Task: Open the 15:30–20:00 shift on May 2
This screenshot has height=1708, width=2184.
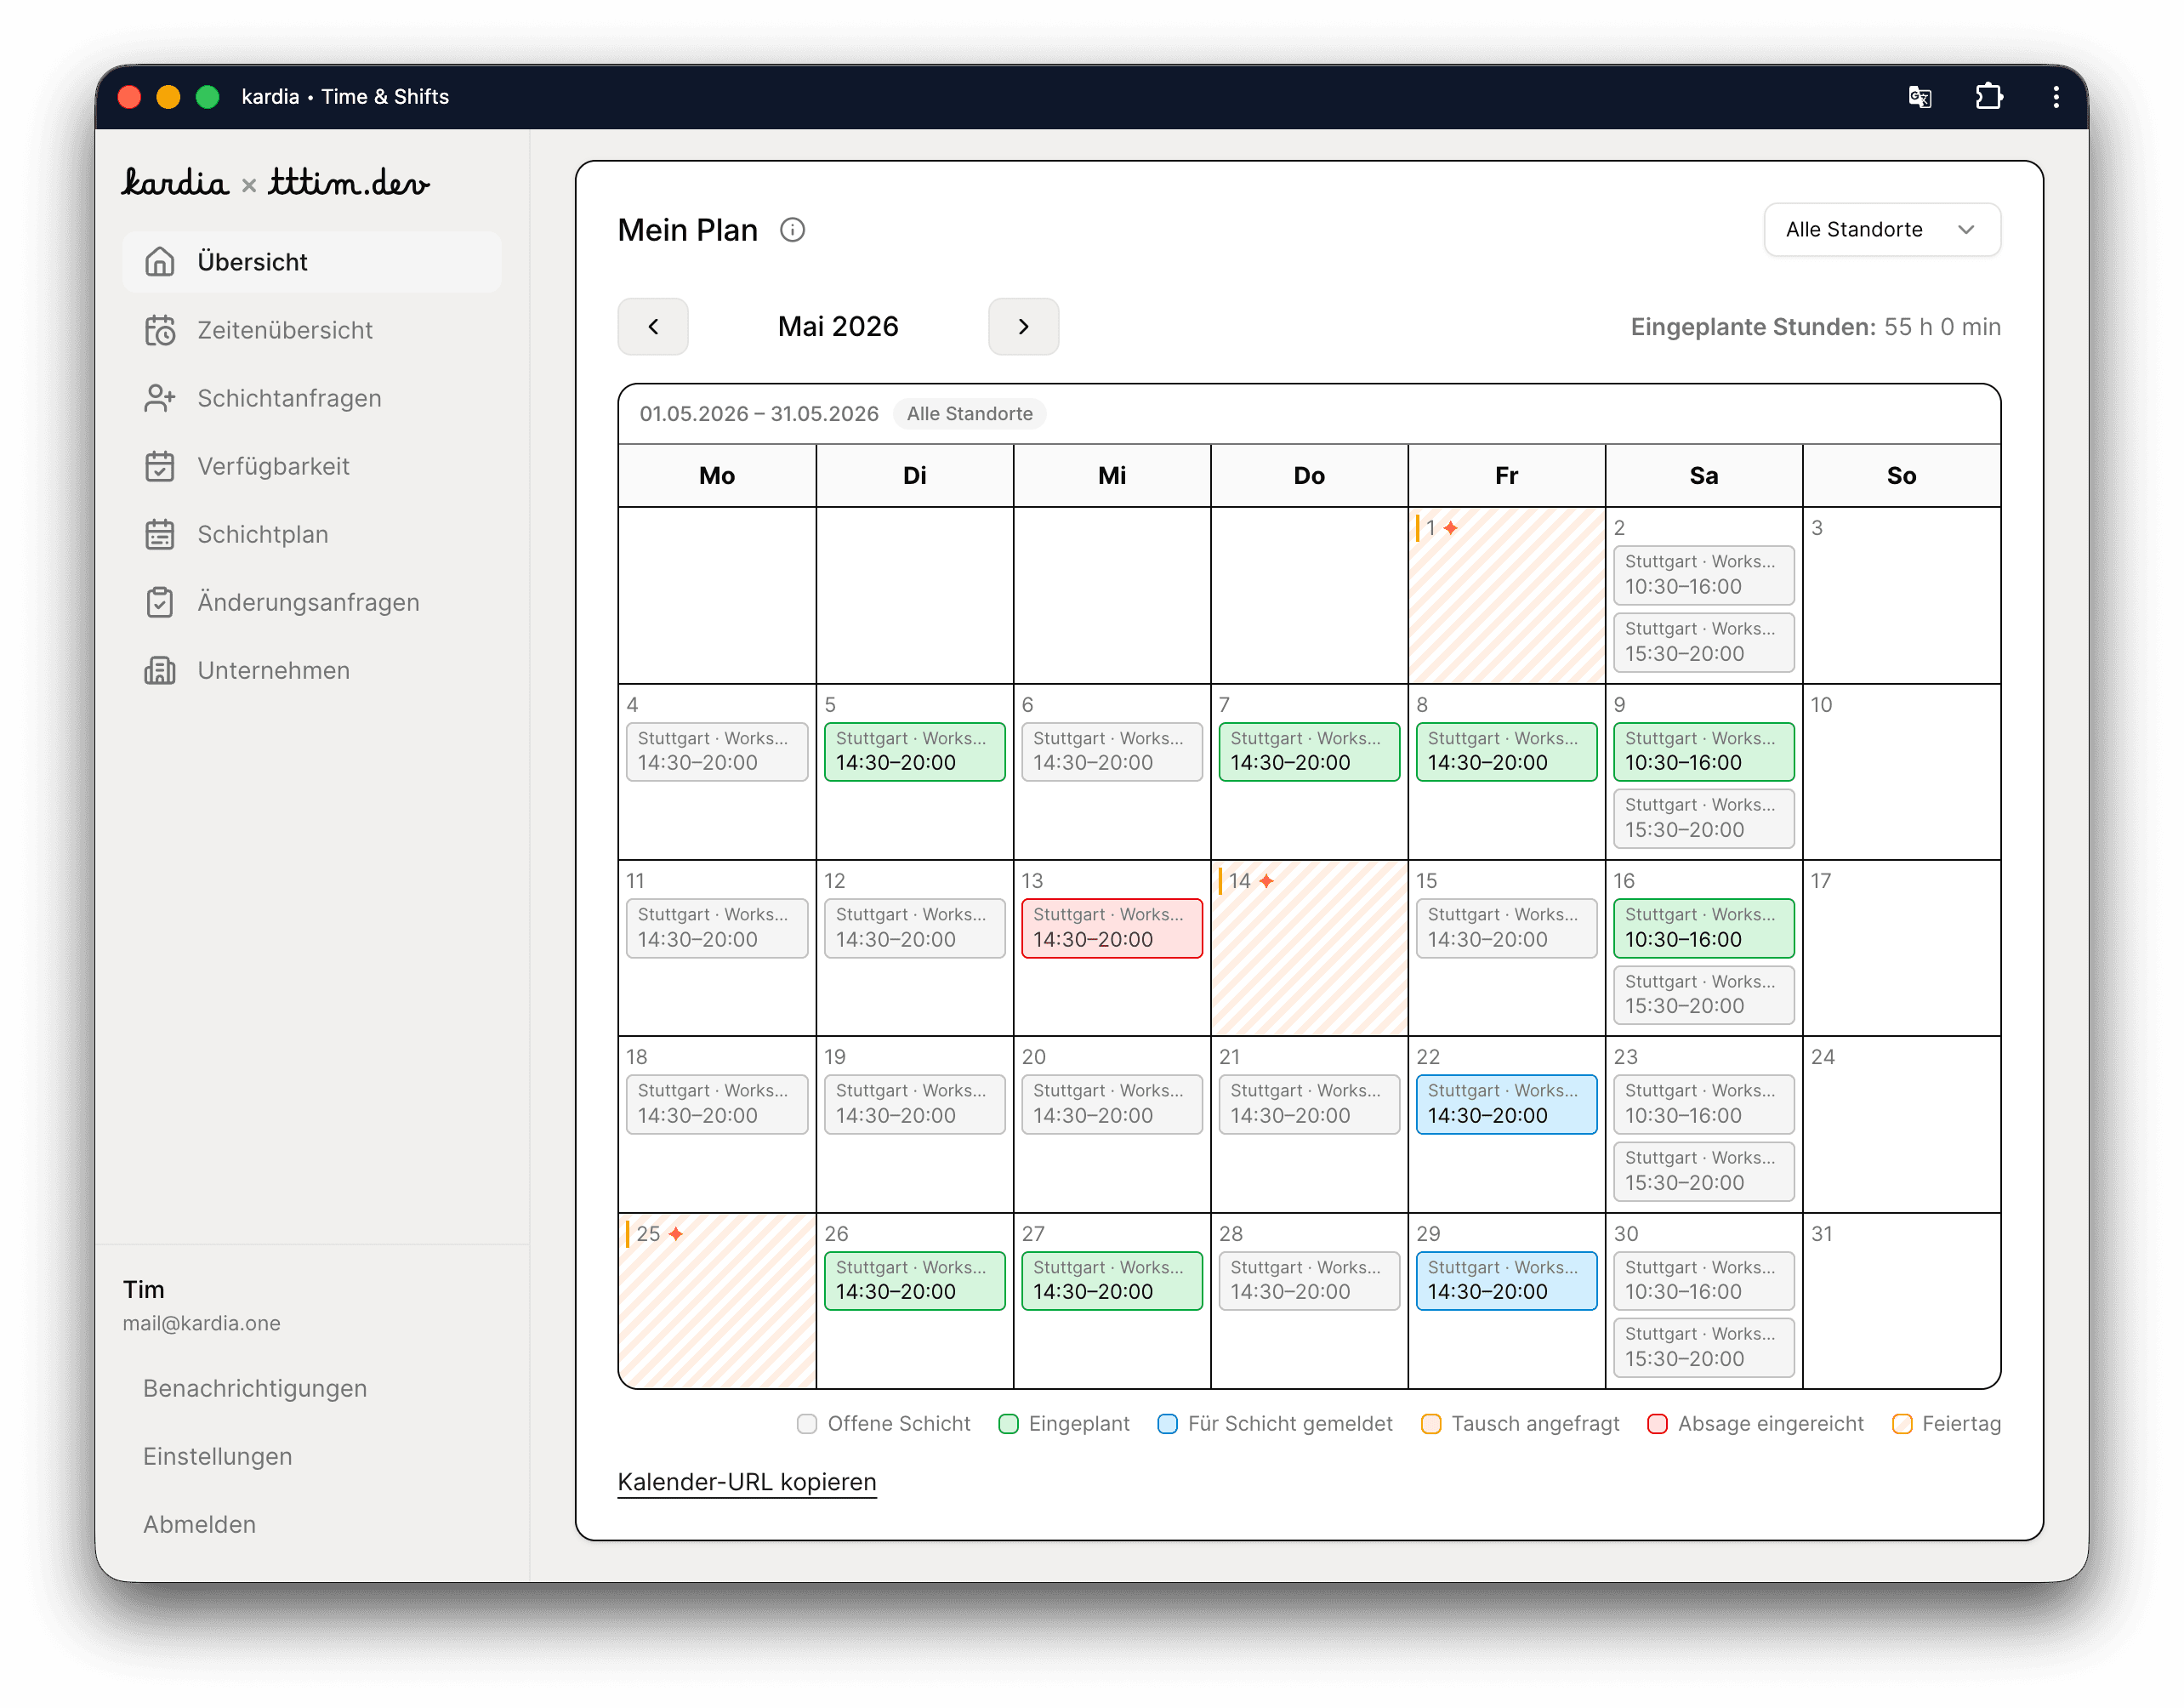Action: 1703,642
